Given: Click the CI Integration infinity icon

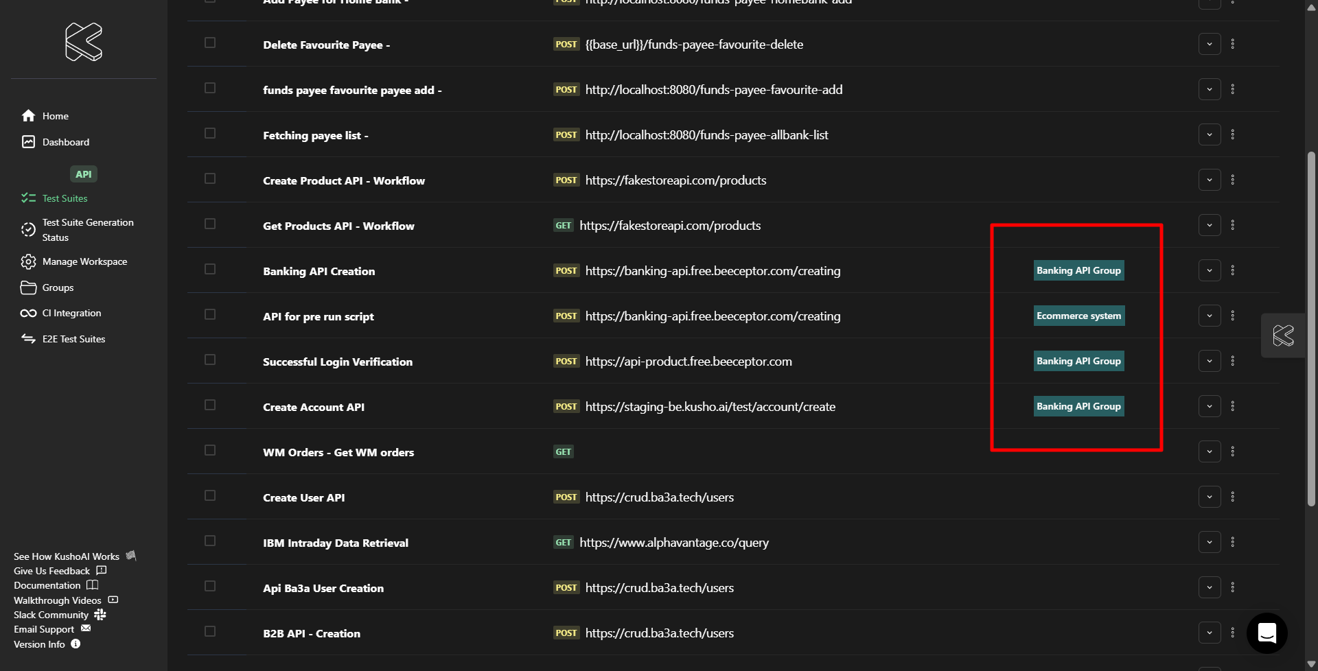Looking at the screenshot, I should (28, 314).
